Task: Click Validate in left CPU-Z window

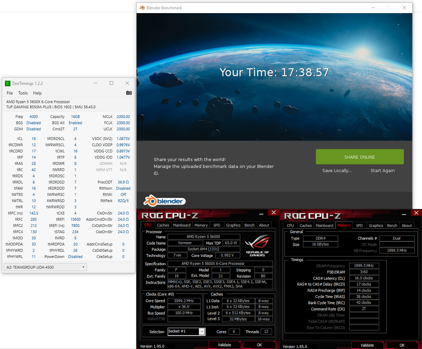Action: coord(225,345)
